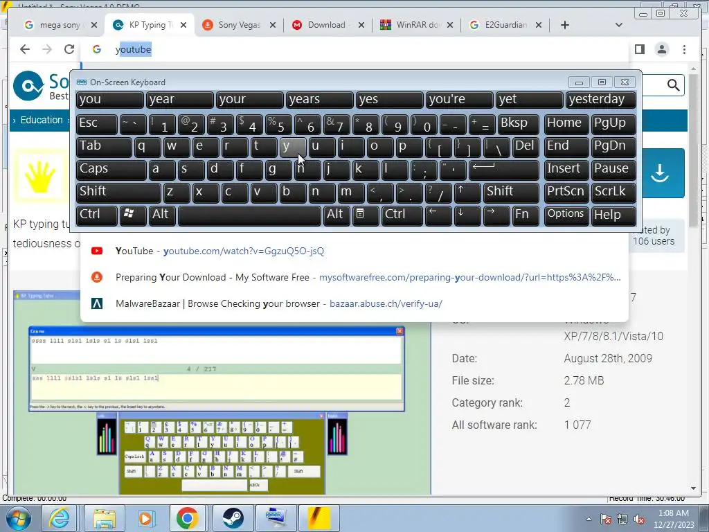The image size is (709, 532).
Task: Tap the PrtScn key
Action: (x=566, y=193)
